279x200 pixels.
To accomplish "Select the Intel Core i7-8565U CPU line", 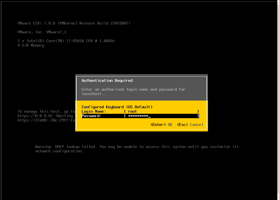I will coord(66,41).
